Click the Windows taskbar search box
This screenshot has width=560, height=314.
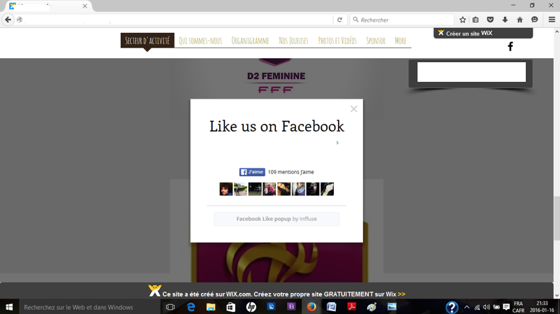pyautogui.click(x=89, y=307)
